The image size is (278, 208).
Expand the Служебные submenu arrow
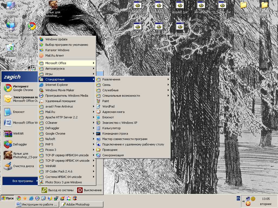pyautogui.click(x=168, y=90)
